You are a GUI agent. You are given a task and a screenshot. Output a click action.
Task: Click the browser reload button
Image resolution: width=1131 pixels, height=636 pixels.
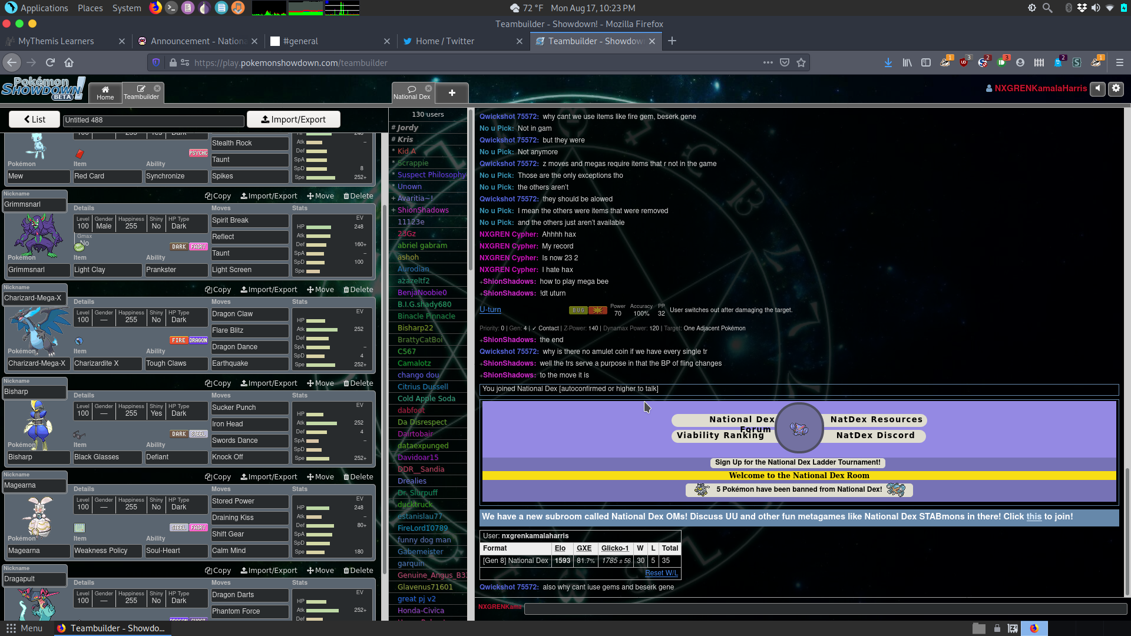(50, 62)
